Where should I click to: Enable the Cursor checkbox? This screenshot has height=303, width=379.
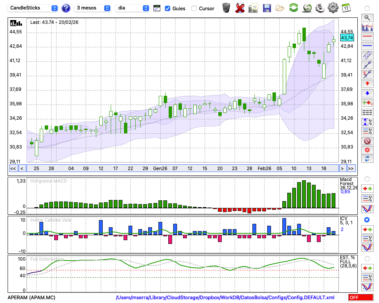[194, 8]
